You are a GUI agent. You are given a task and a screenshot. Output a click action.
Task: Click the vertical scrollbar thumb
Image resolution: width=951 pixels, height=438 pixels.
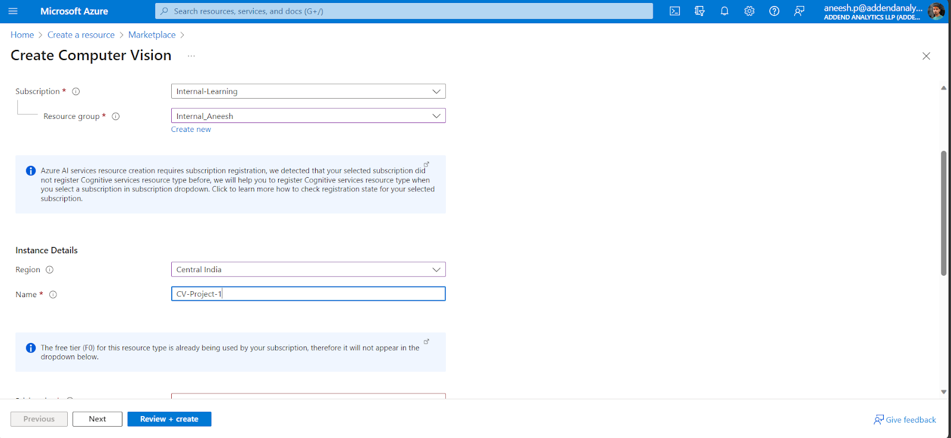pos(943,213)
